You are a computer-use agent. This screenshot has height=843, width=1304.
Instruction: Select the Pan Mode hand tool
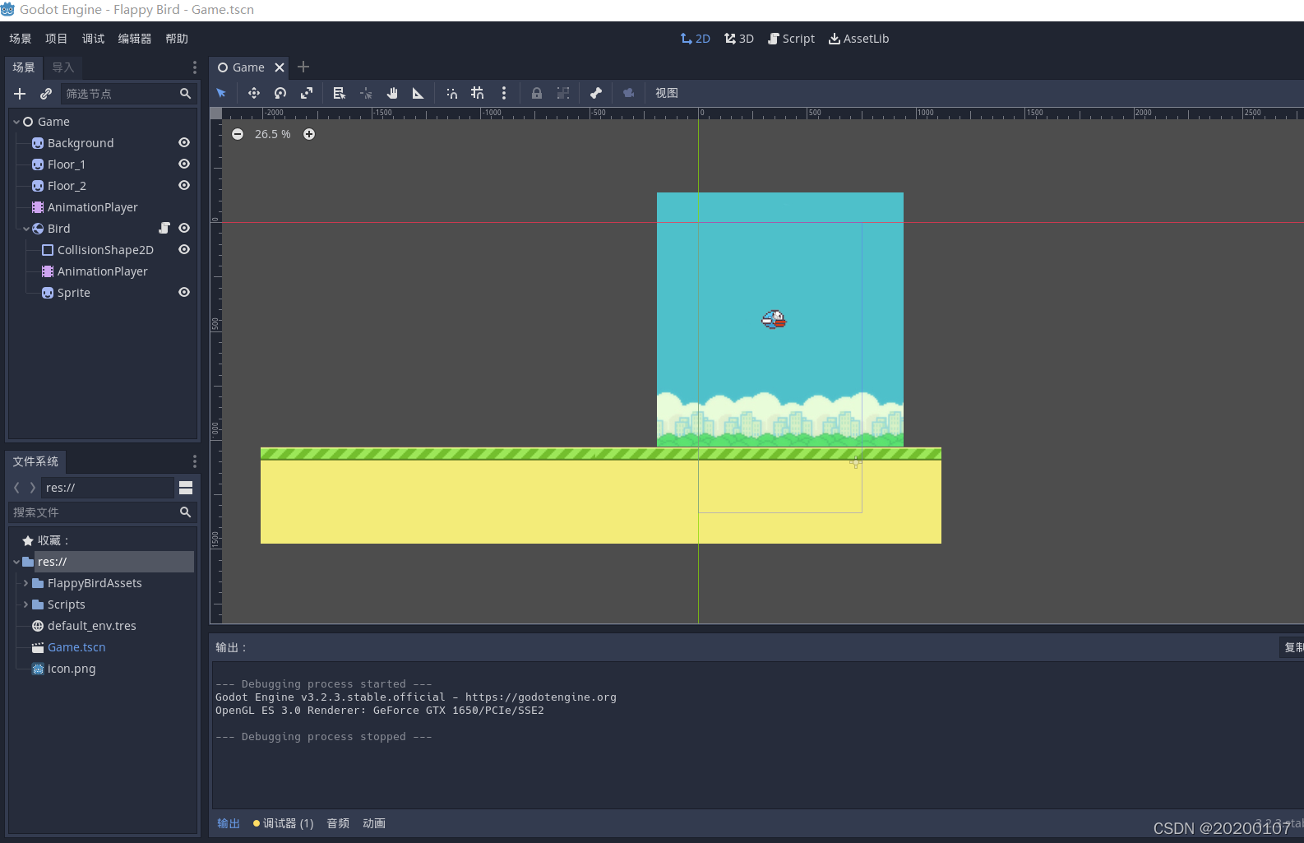[392, 93]
